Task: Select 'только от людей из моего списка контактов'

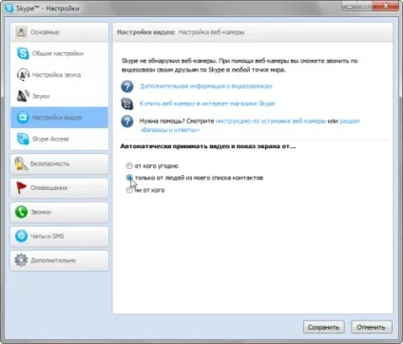Action: pyautogui.click(x=129, y=178)
